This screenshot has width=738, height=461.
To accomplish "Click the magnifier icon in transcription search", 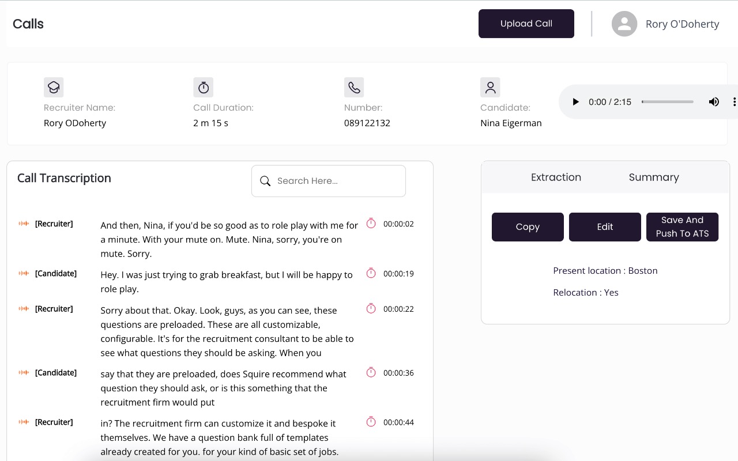I will (x=265, y=181).
